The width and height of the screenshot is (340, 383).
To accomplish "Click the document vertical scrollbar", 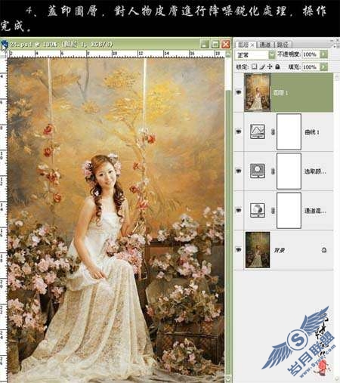I will click(x=228, y=217).
